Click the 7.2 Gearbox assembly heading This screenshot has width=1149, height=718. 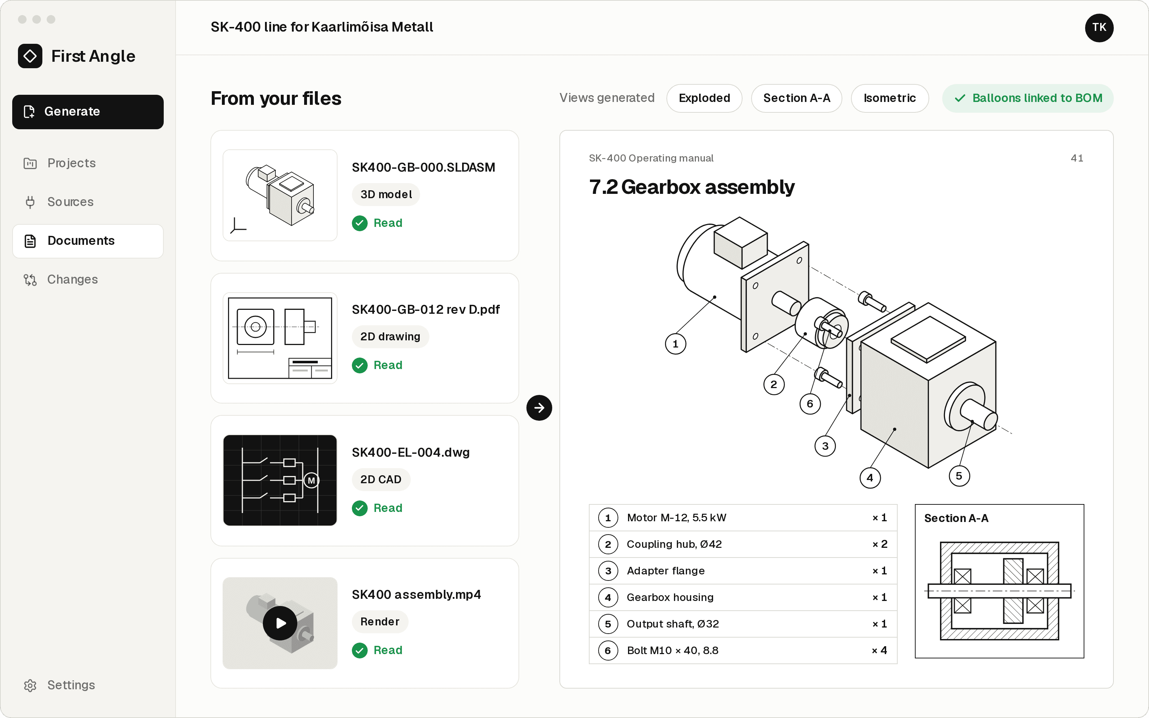click(x=691, y=187)
